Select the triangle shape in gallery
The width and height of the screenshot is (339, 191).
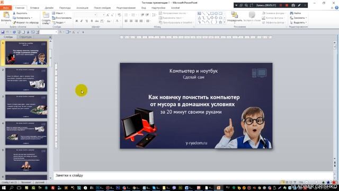[x=199, y=18]
